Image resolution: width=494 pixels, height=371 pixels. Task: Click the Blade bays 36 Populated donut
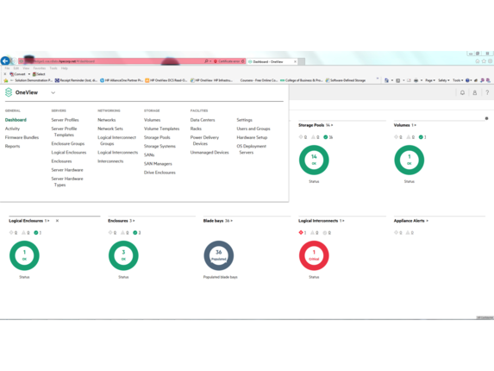point(219,255)
